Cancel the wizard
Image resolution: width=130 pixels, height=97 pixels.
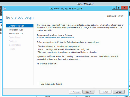tap(118, 92)
